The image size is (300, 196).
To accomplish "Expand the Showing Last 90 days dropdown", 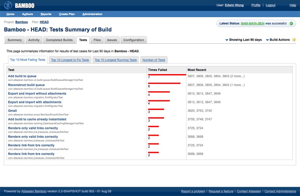I will coord(243,40).
